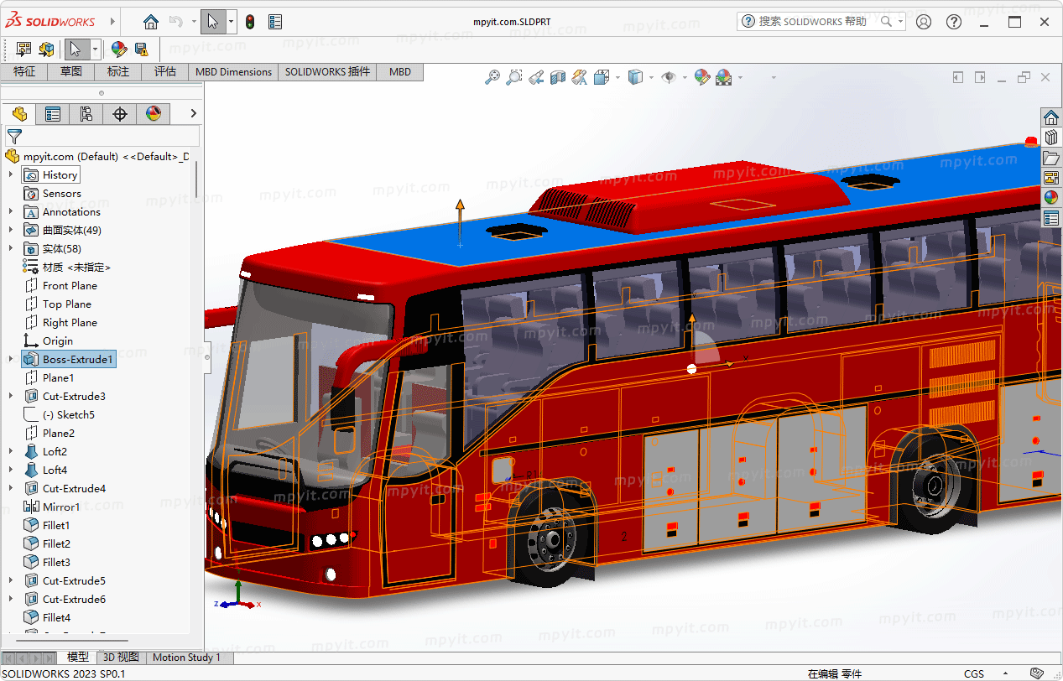Select the Fillet2 feature in the tree
1063x681 pixels.
click(56, 543)
